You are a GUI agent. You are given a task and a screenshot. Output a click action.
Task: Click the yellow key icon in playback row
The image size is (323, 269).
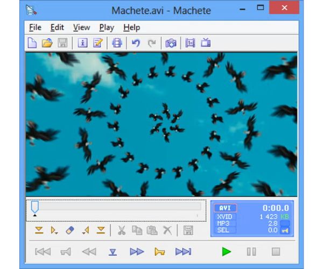(159, 251)
